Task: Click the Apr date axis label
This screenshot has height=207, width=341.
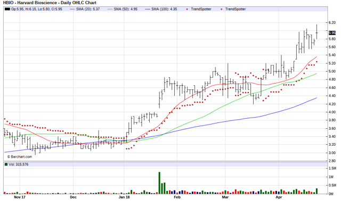Action: [x=279, y=197]
